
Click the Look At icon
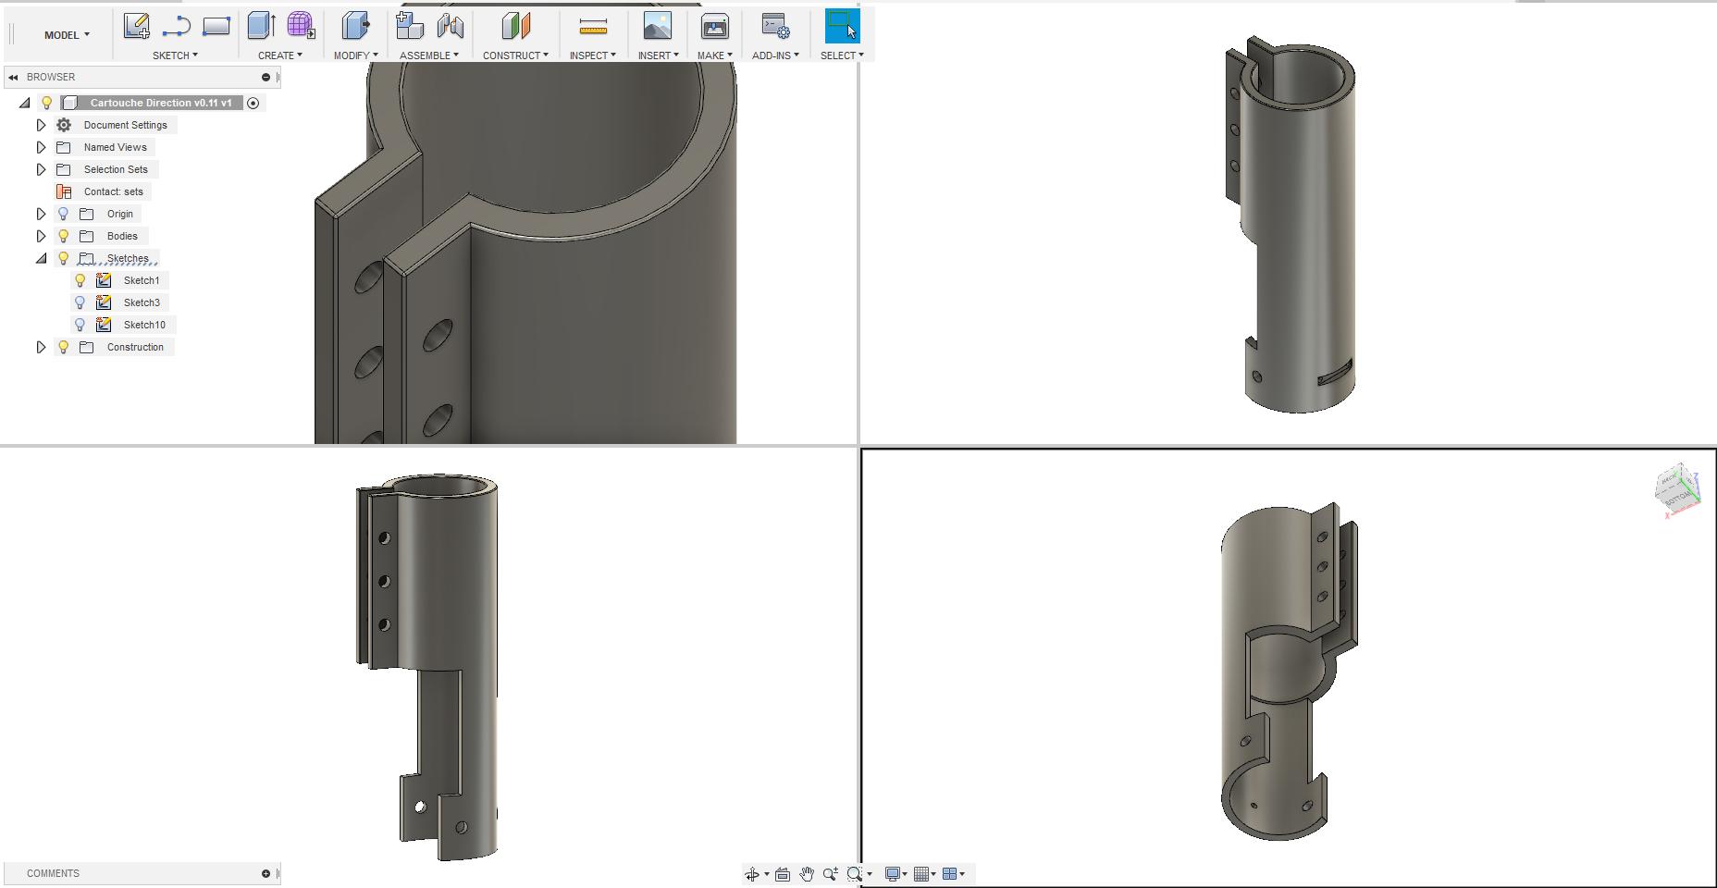click(783, 874)
